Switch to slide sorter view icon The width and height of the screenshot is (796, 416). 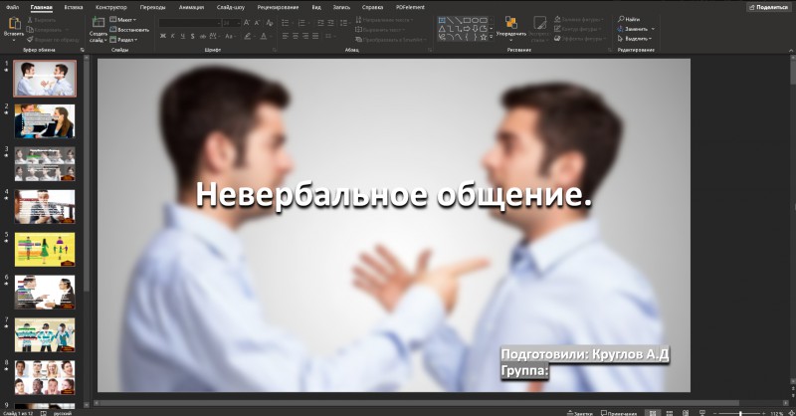(669, 413)
